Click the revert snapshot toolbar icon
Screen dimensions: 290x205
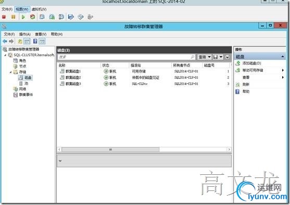52,17
